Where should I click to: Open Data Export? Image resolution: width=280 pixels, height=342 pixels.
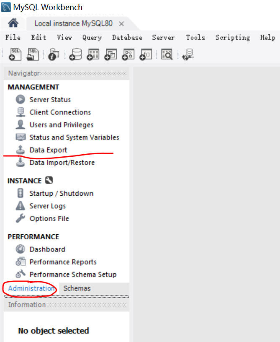(x=48, y=150)
